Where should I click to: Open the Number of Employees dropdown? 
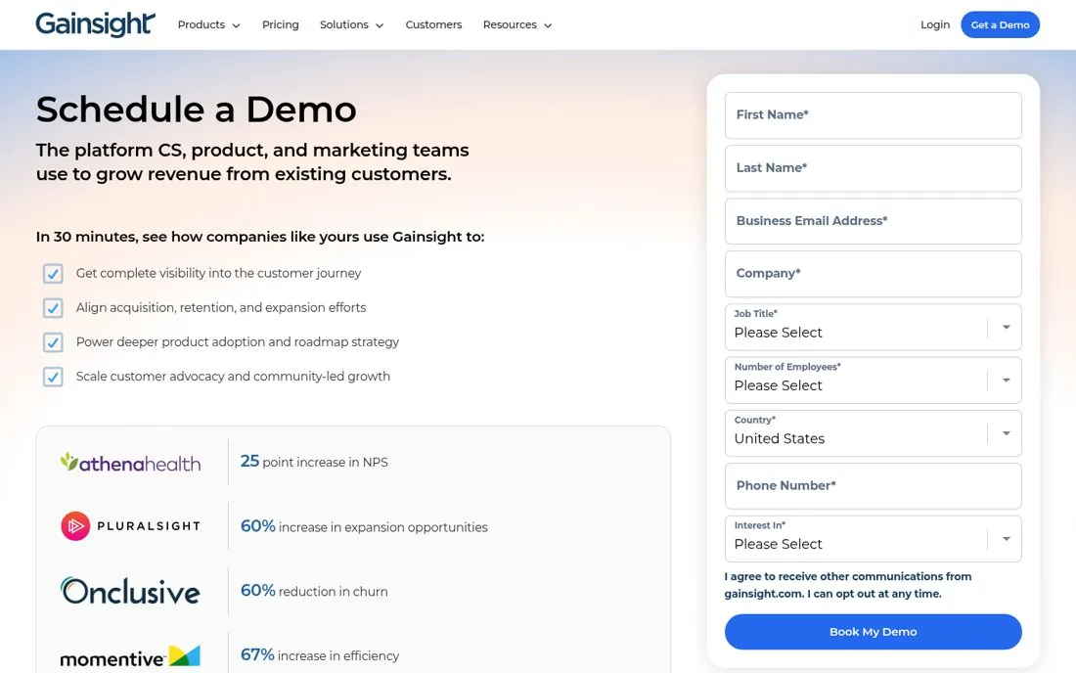873,381
